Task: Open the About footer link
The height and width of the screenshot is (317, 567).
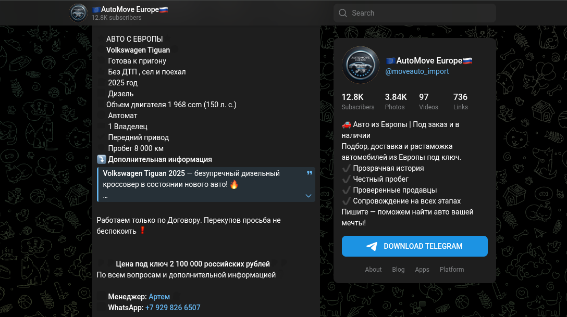Action: tap(373, 269)
